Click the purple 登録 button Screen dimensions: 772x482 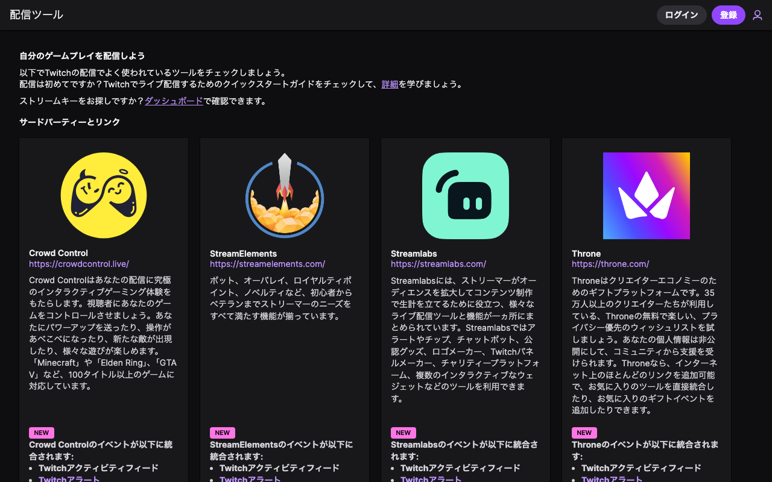pos(729,15)
